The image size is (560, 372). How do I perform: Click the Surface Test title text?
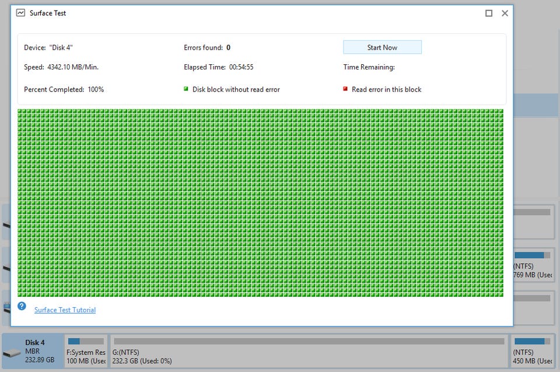click(48, 13)
